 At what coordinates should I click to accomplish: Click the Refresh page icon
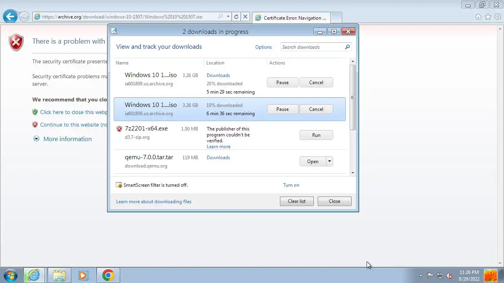236,17
